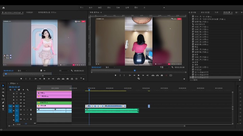
Task: Open History panel menu
Action: pos(232,12)
